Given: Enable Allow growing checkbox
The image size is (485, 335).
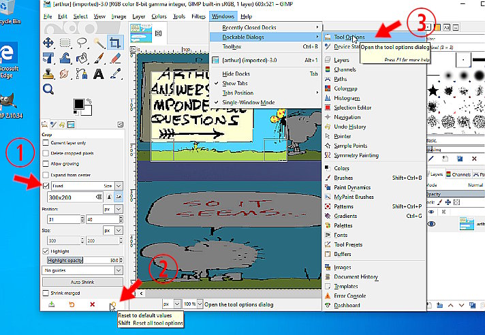Looking at the screenshot, I should tap(46, 164).
